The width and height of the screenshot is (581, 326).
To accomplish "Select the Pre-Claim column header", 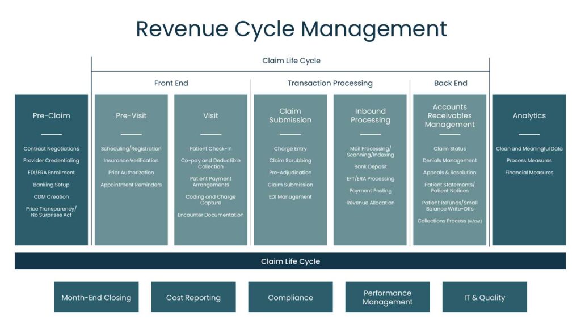I will [x=51, y=115].
